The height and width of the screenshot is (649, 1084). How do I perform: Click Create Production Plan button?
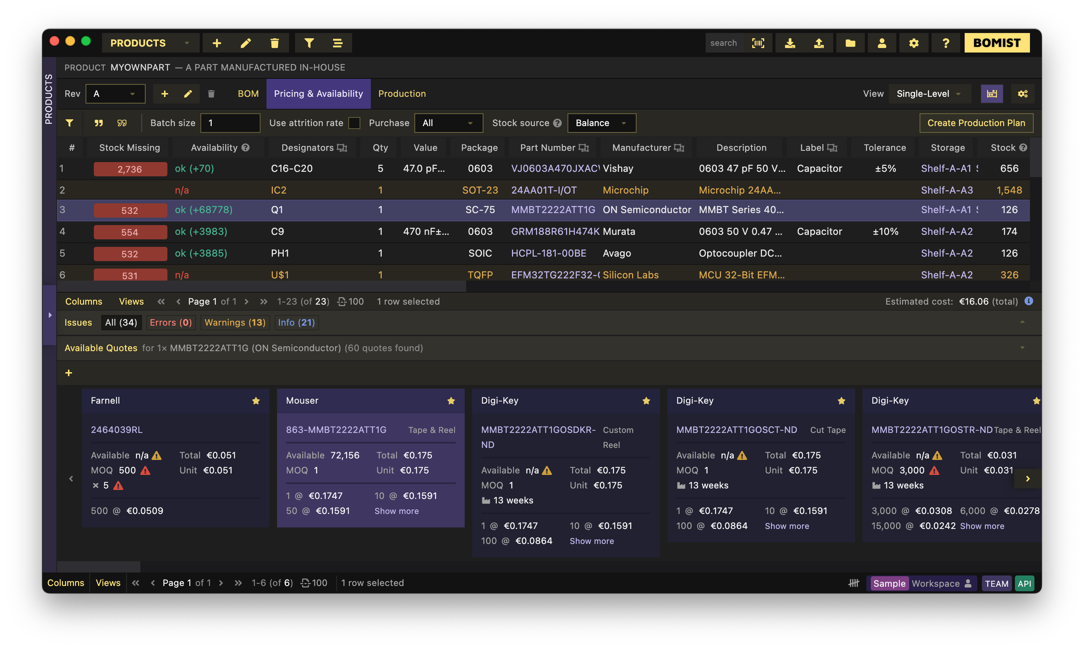pyautogui.click(x=976, y=123)
